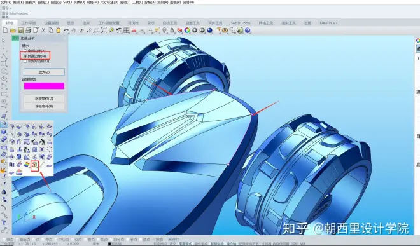Click the magenta edge color swatch
This screenshot has height=246, width=420.
[44, 86]
